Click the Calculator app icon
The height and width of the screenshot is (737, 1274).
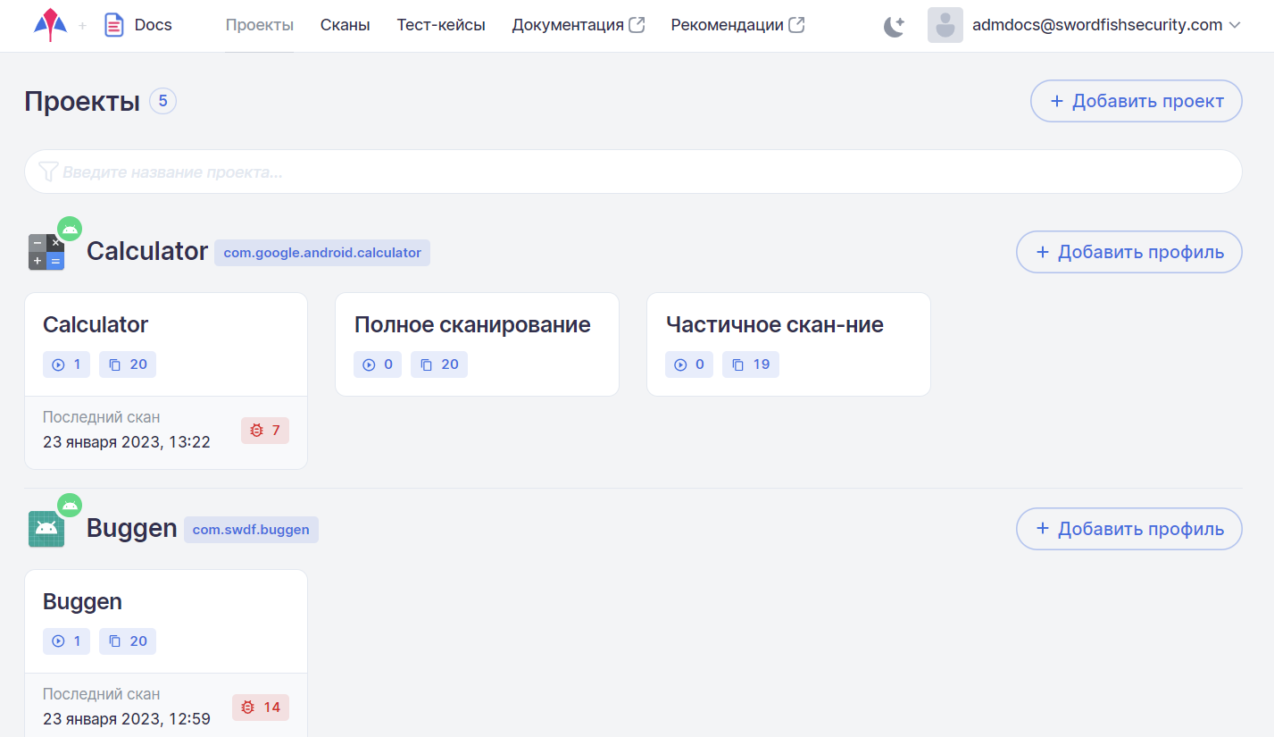click(46, 252)
